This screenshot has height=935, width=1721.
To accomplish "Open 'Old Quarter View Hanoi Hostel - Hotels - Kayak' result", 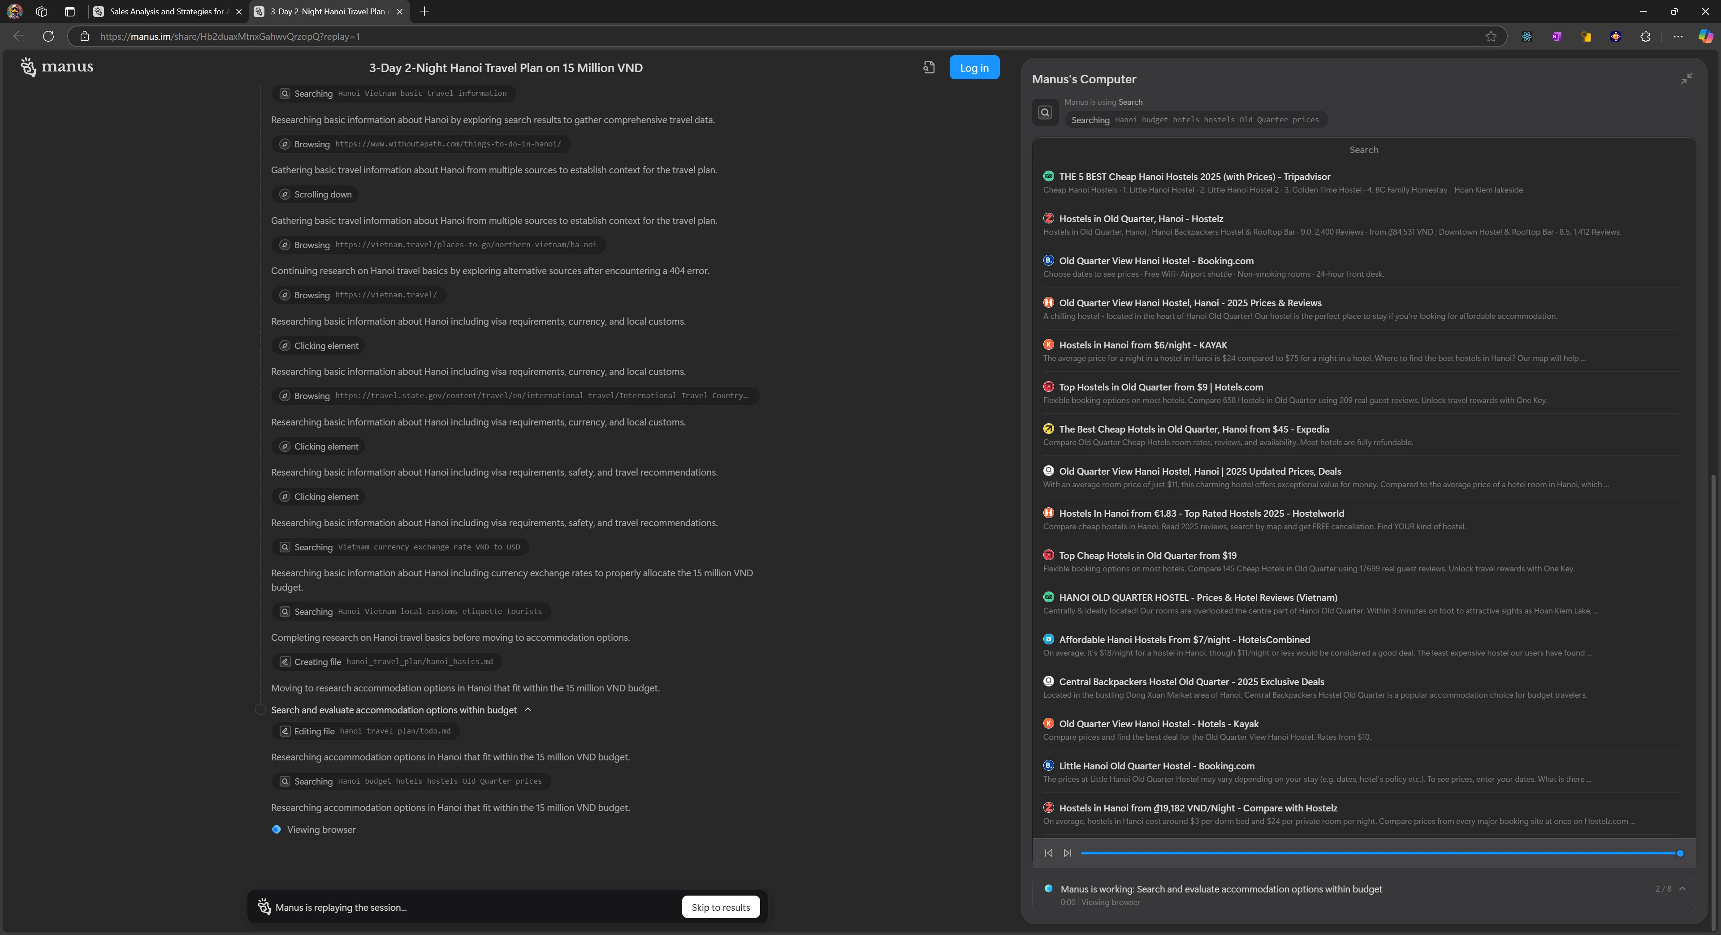I will point(1159,724).
